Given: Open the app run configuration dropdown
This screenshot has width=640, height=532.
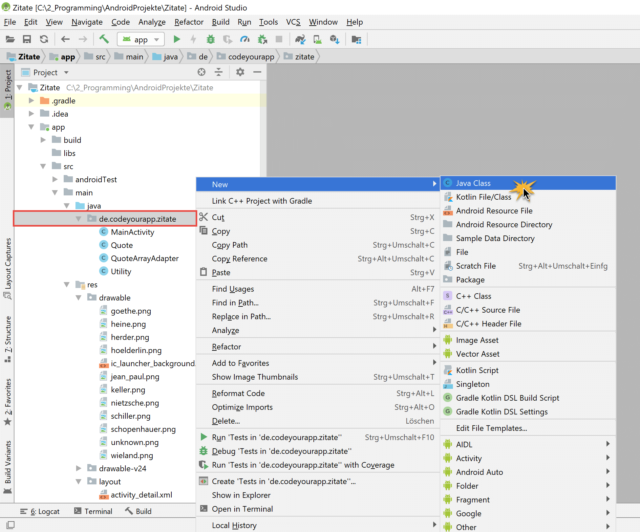Looking at the screenshot, I should (x=140, y=39).
